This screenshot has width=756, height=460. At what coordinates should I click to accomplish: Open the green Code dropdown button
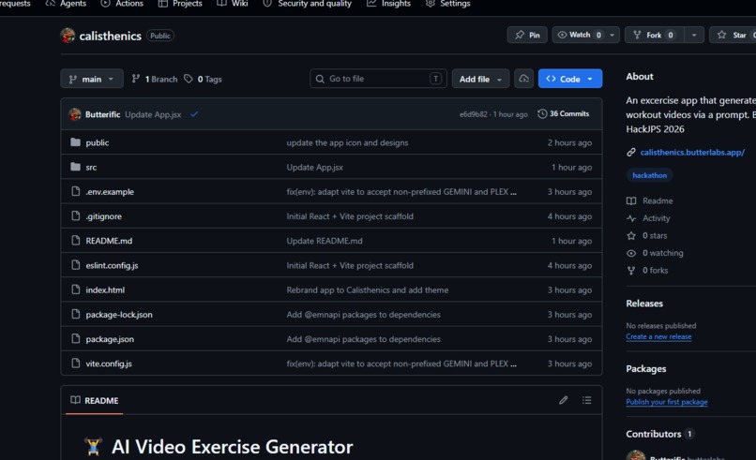pos(570,79)
